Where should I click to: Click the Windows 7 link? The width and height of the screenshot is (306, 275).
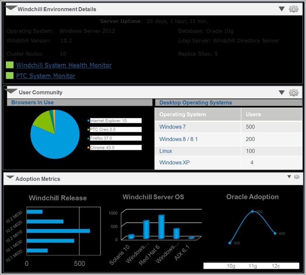[x=172, y=127]
